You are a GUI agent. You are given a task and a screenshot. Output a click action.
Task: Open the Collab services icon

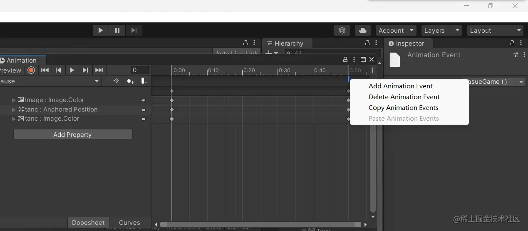pyautogui.click(x=342, y=30)
